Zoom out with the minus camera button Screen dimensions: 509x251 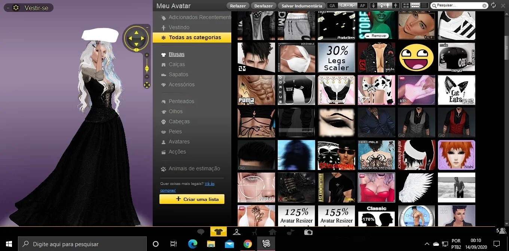(147, 77)
